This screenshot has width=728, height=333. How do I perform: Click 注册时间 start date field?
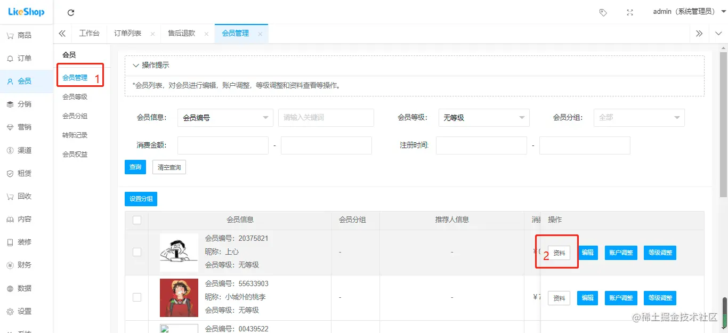[481, 145]
